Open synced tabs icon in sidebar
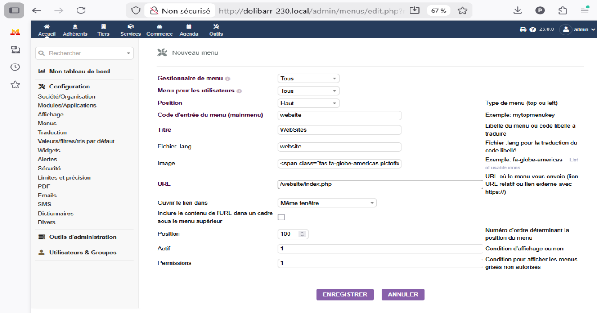This screenshot has width=597, height=313. coord(15,49)
